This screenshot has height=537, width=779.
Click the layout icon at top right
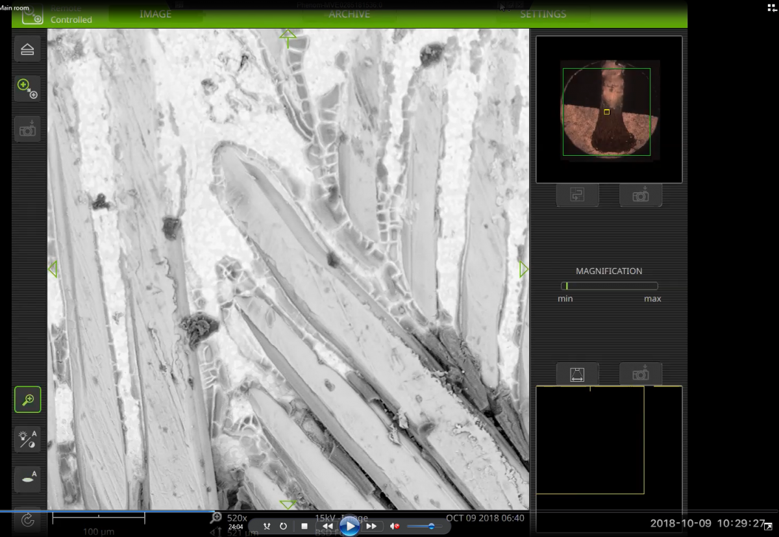(x=771, y=8)
